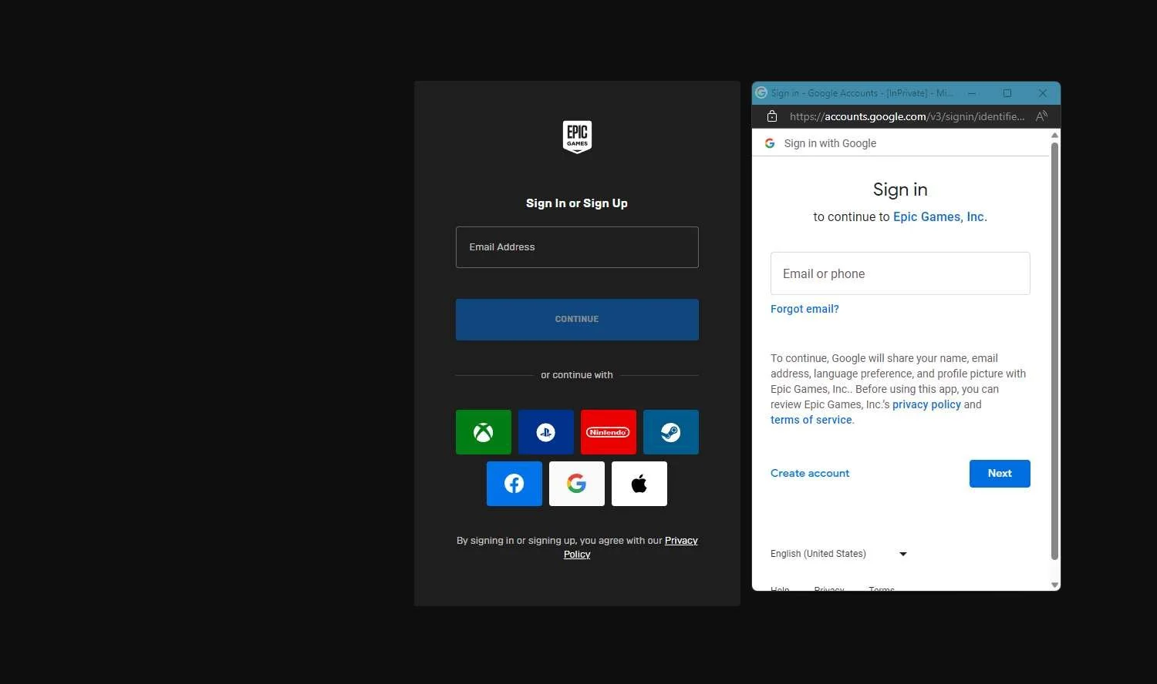Sign in with Xbox icon
Screen dimensions: 1157x684
click(x=484, y=432)
